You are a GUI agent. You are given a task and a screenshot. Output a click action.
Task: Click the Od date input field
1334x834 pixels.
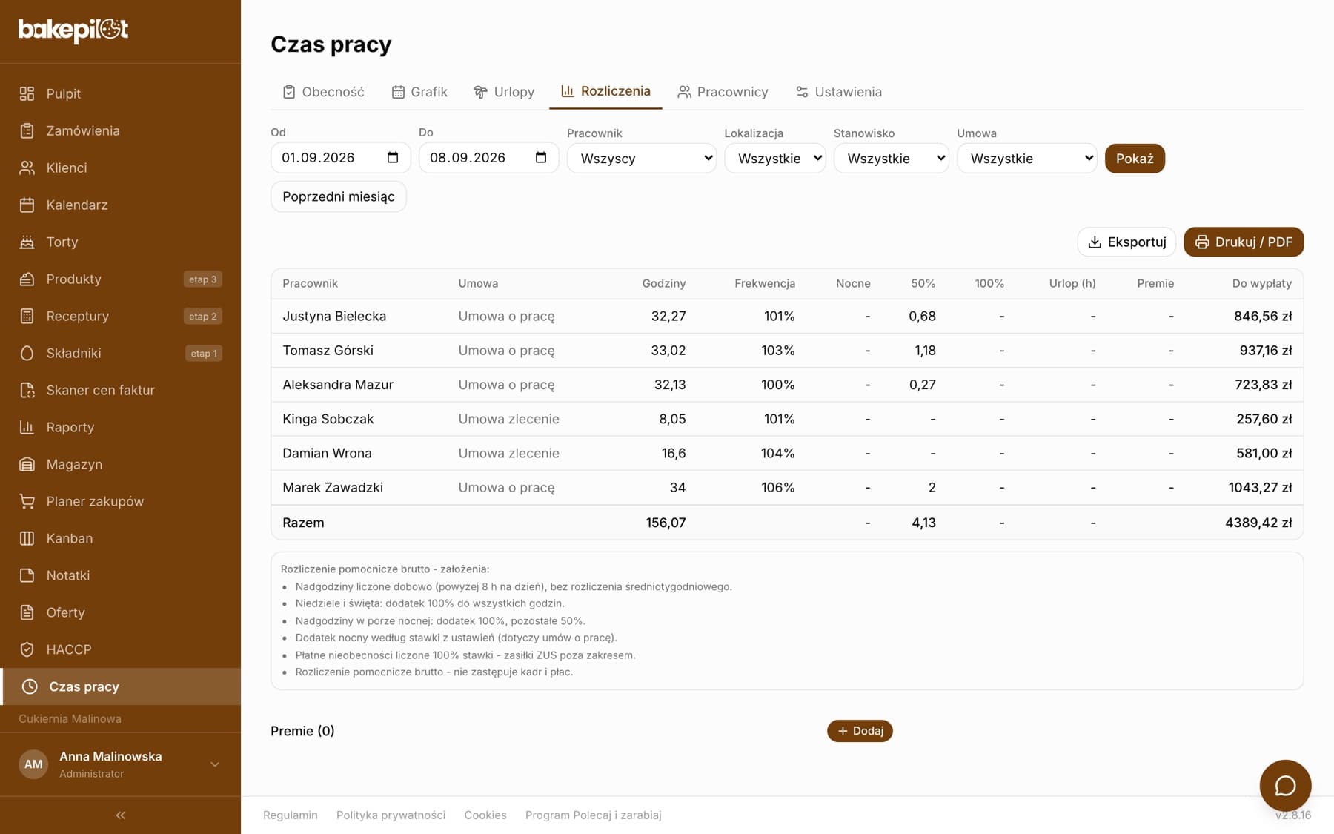click(x=341, y=157)
